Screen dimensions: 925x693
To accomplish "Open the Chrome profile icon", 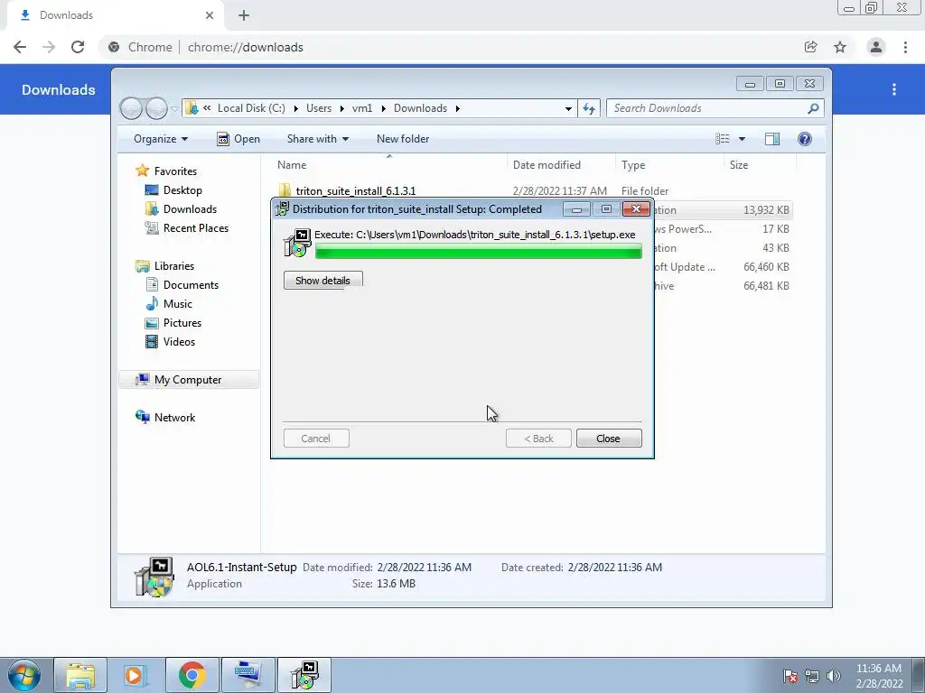I will point(876,47).
